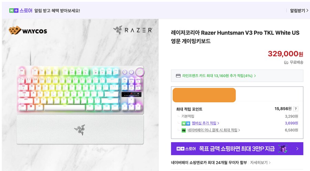Screen dimensions: 310x171
Task: Click the Razer logo on product image
Action: pyautogui.click(x=133, y=30)
